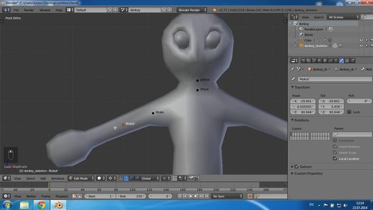Open the Armature menu in viewport header
The height and width of the screenshot is (210, 373).
point(58,178)
